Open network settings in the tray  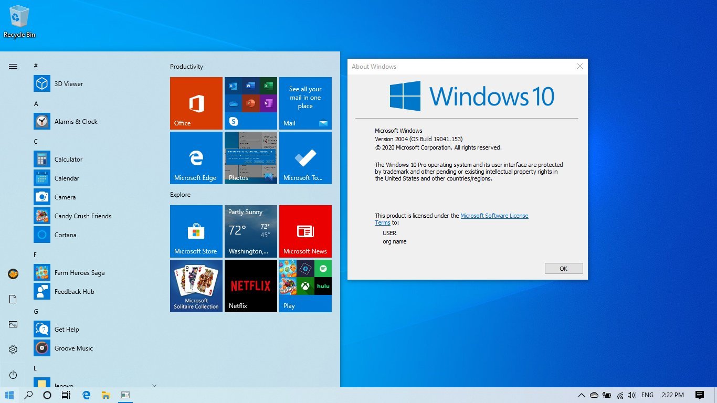619,395
